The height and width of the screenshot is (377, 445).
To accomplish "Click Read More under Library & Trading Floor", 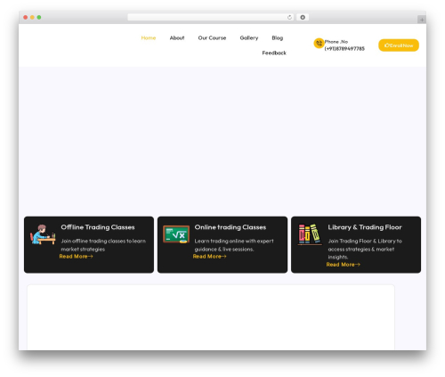I will coord(344,265).
